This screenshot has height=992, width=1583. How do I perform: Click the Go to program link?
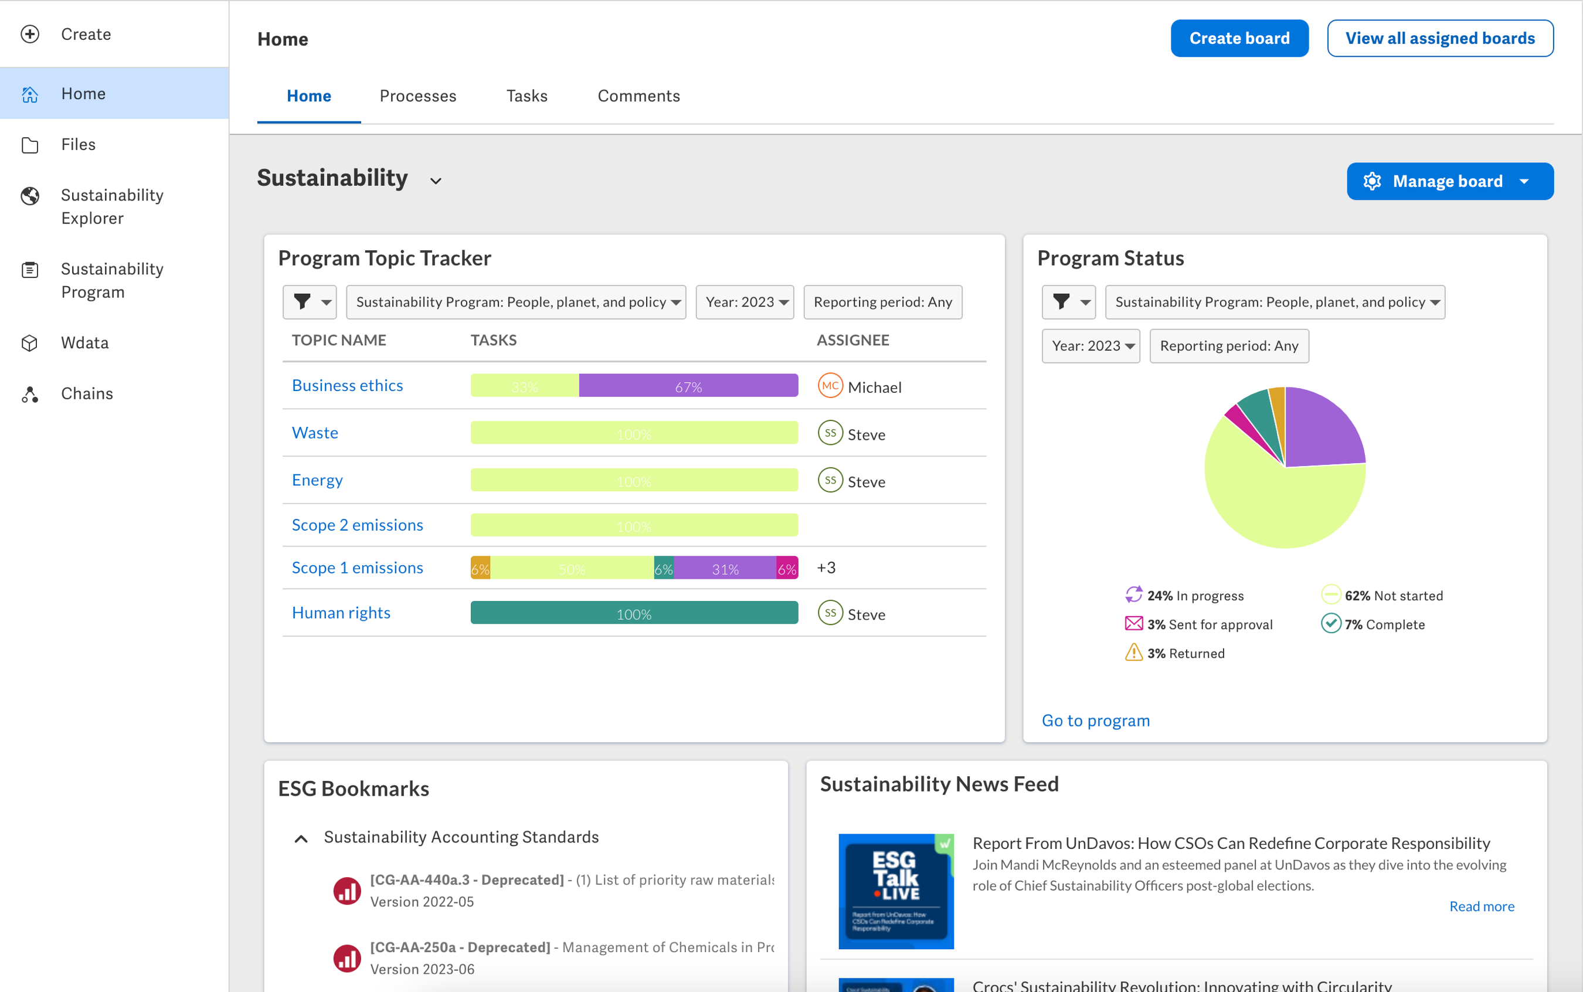(x=1096, y=721)
